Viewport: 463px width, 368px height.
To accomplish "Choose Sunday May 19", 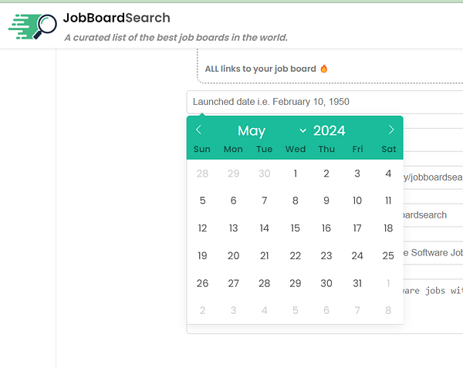I will pyautogui.click(x=202, y=255).
